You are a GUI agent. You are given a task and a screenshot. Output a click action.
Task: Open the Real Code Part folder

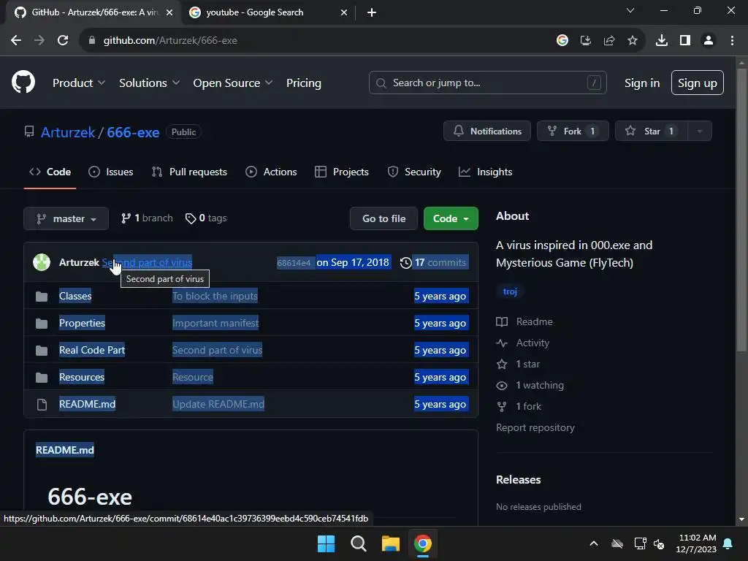pyautogui.click(x=92, y=350)
